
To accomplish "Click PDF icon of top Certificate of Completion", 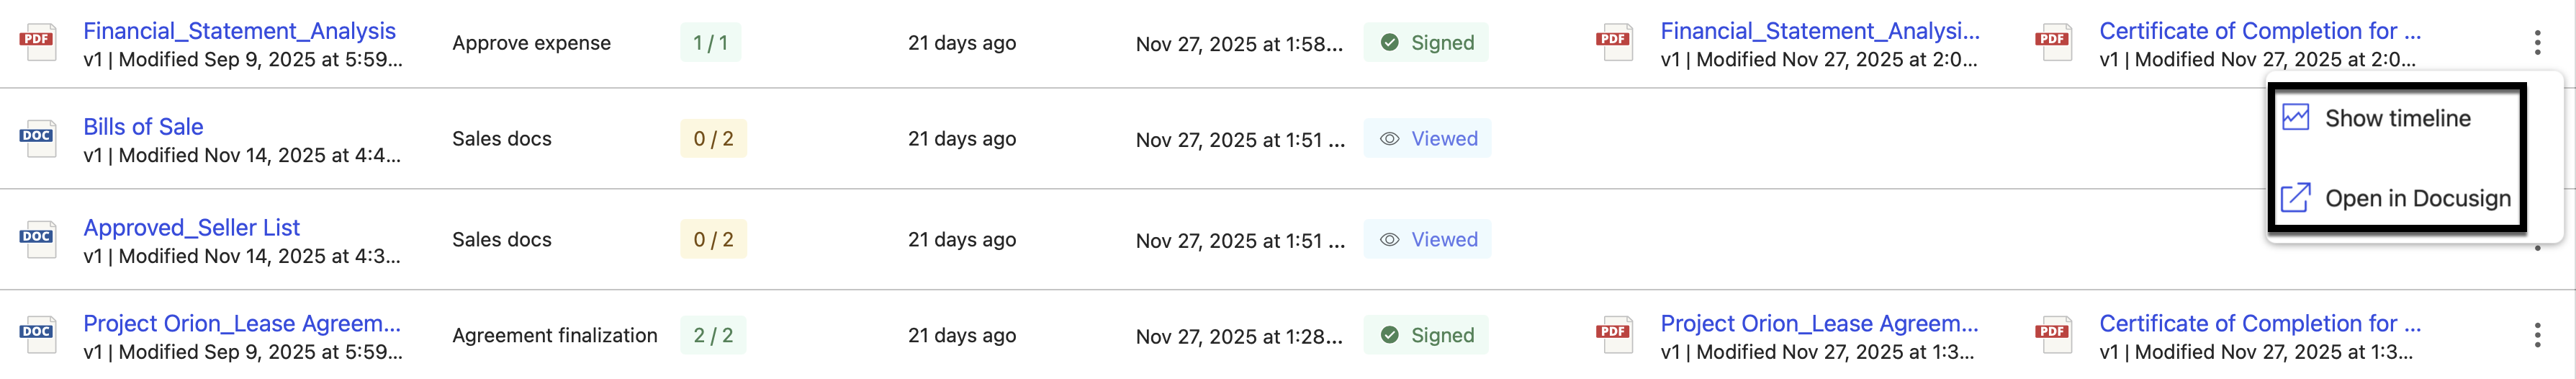I will [2052, 42].
